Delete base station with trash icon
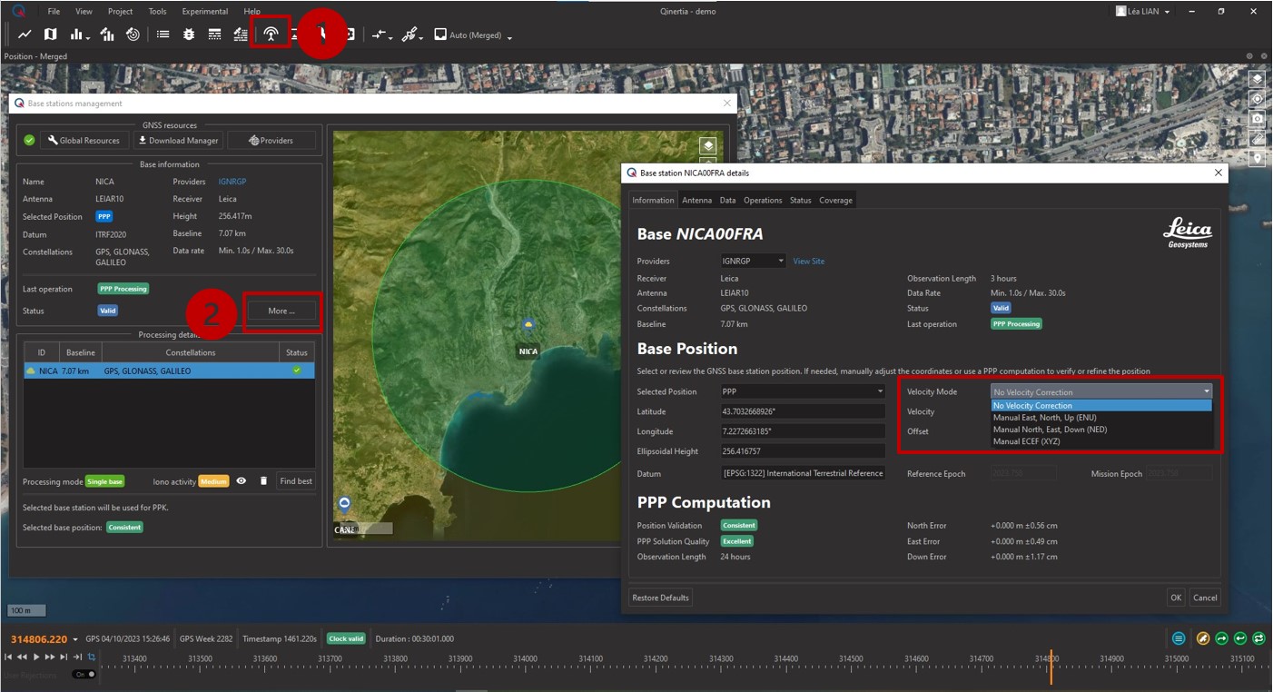This screenshot has width=1273, height=692. click(263, 481)
